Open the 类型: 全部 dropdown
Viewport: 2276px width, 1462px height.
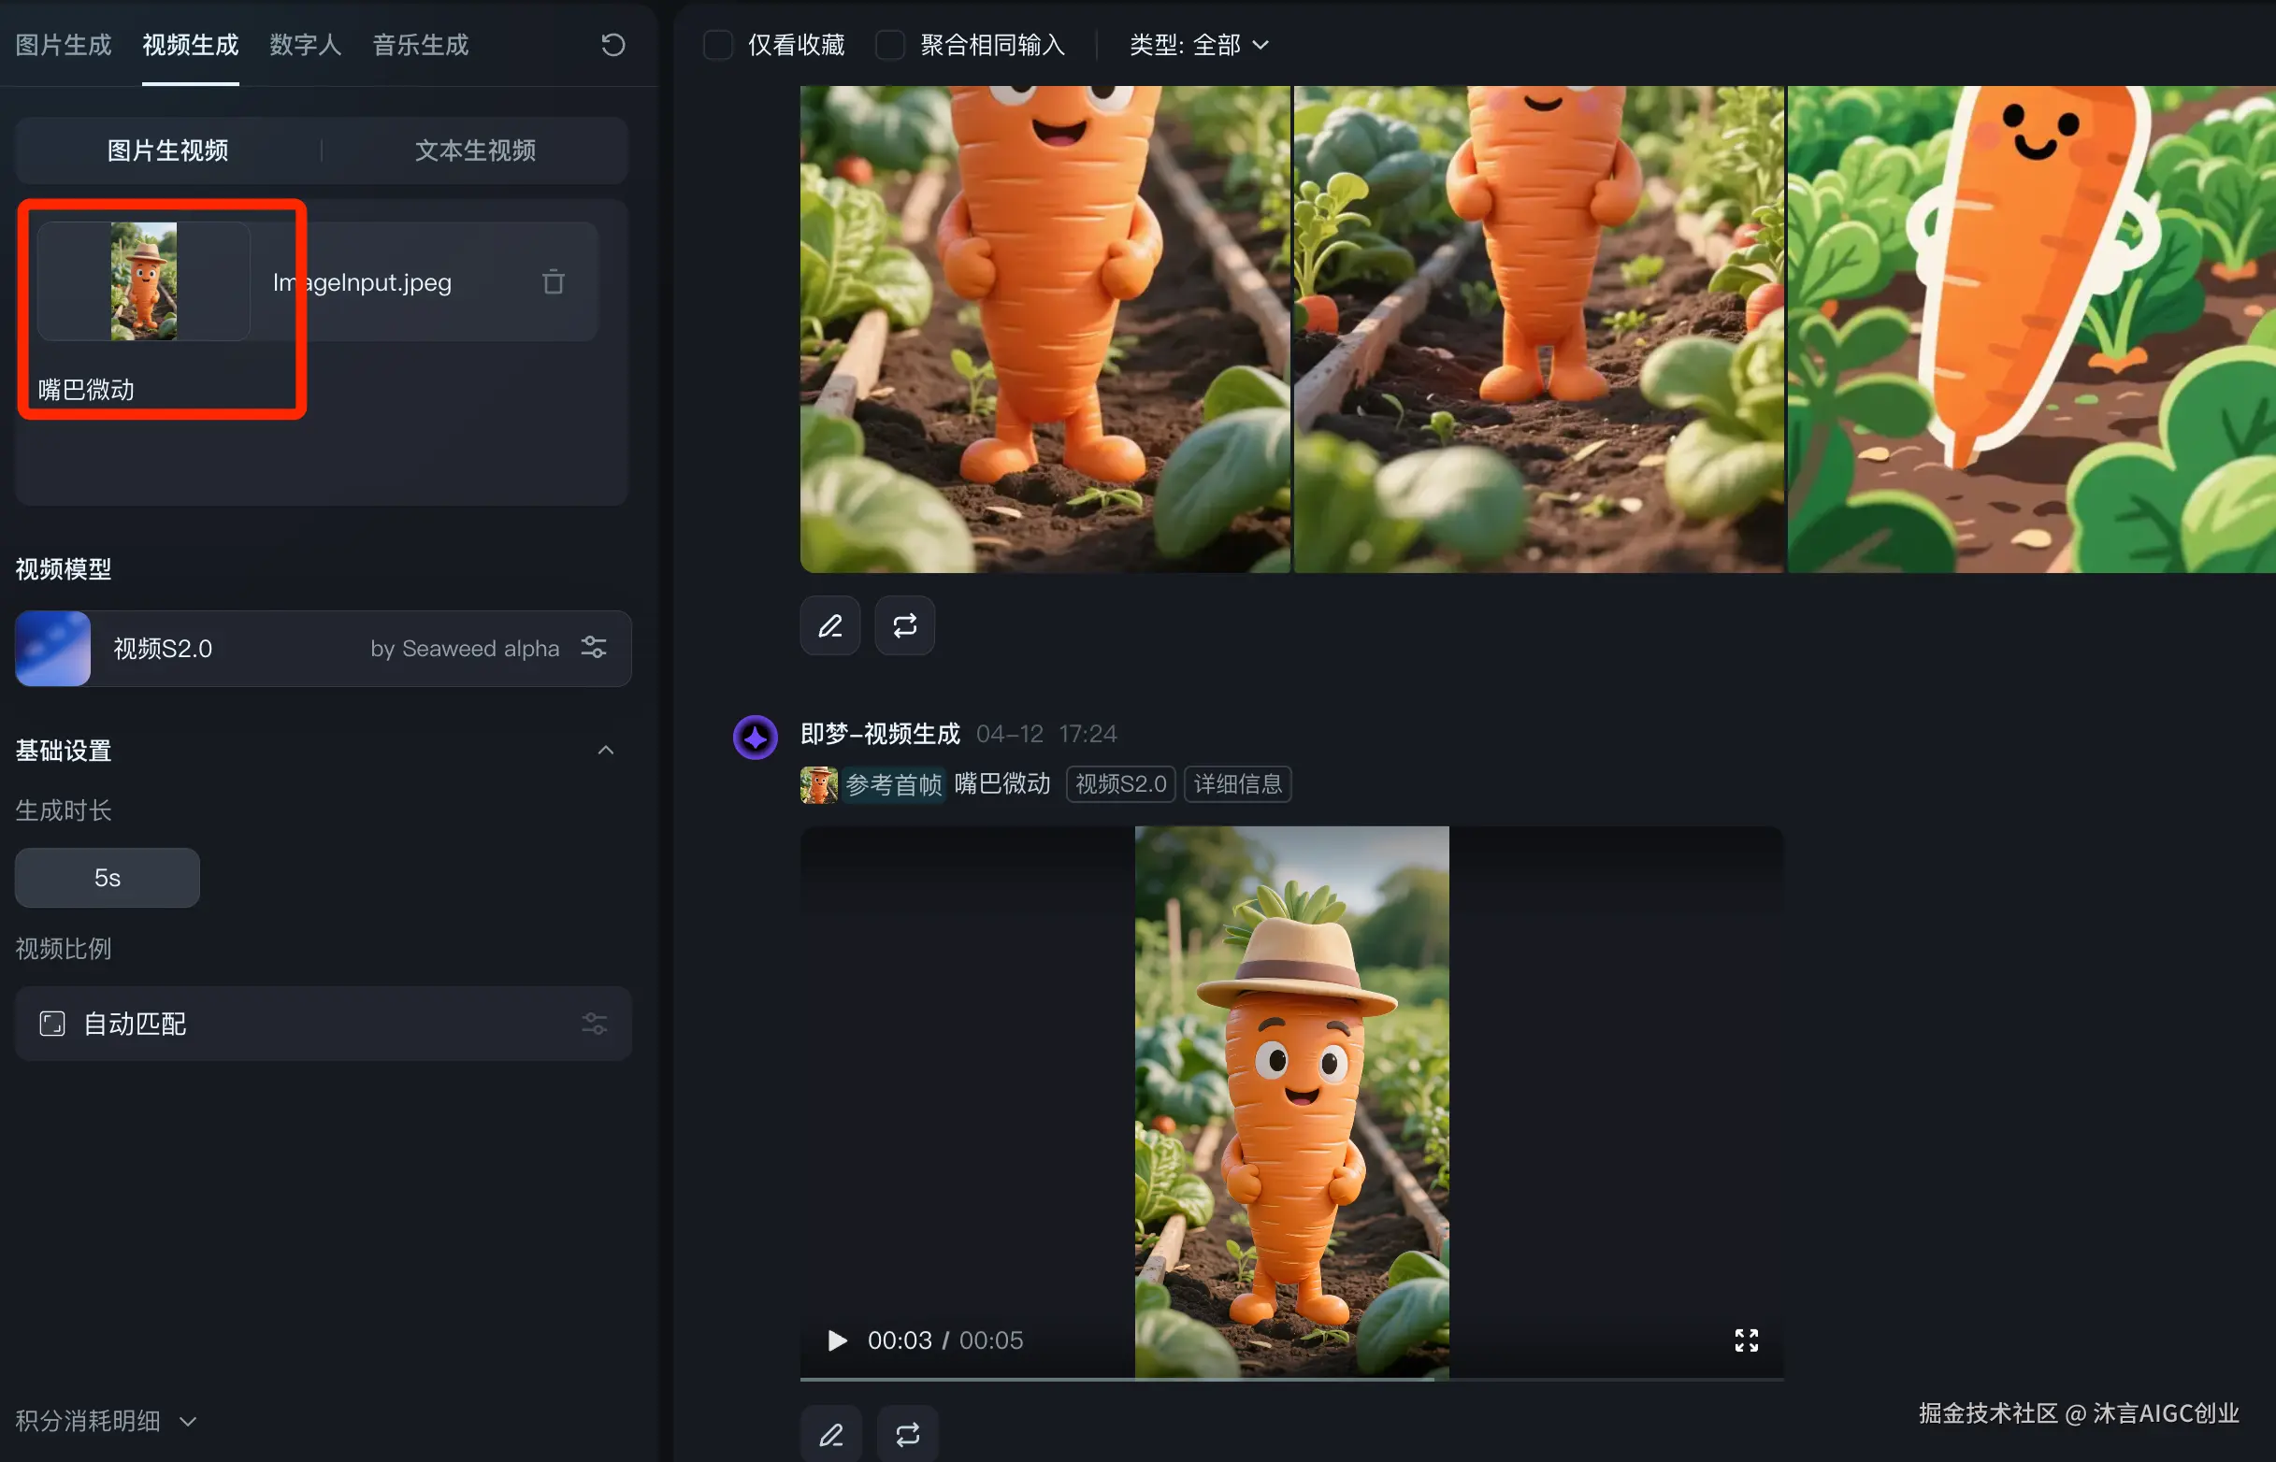1198,45
